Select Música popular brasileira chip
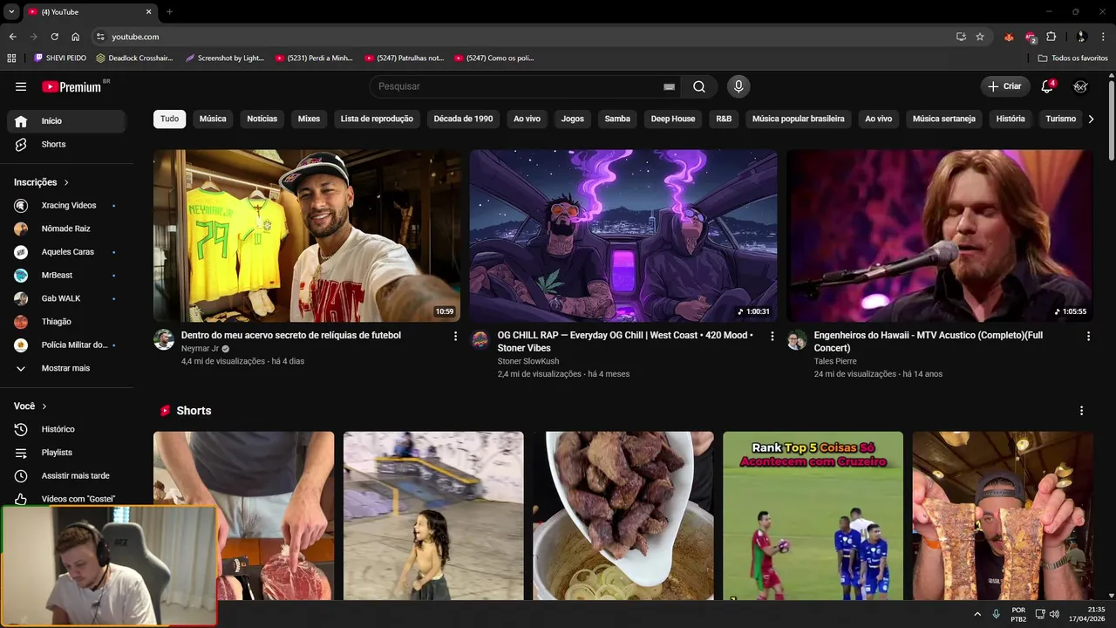1116x628 pixels. [799, 119]
